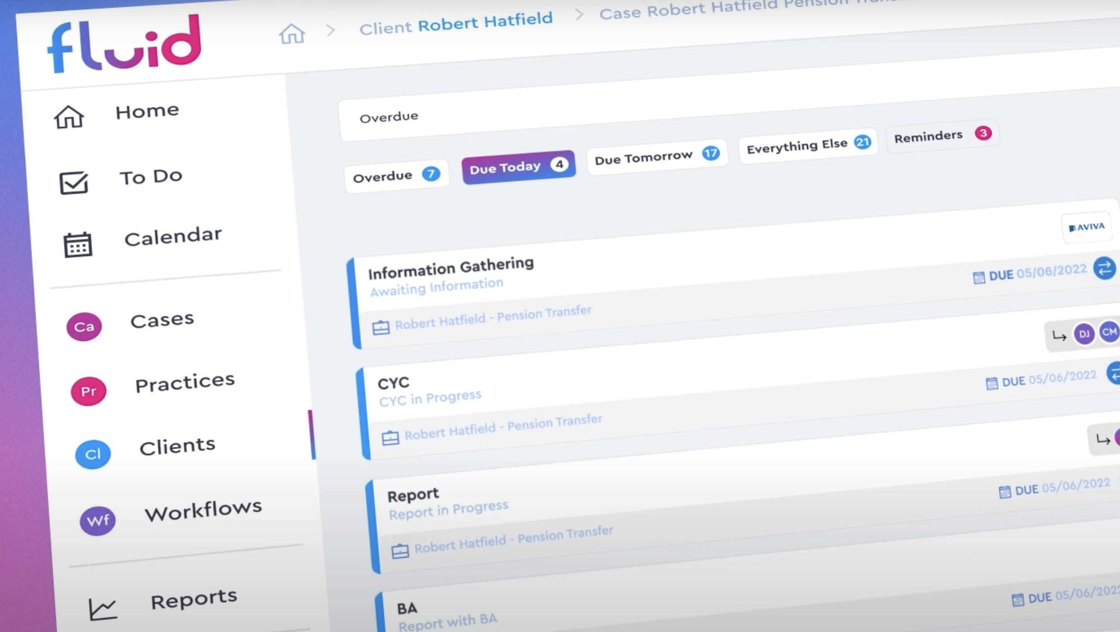Click the Pr Practices badge icon

click(x=89, y=391)
